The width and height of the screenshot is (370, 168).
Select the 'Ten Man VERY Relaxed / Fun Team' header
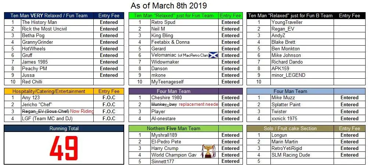(49, 15)
